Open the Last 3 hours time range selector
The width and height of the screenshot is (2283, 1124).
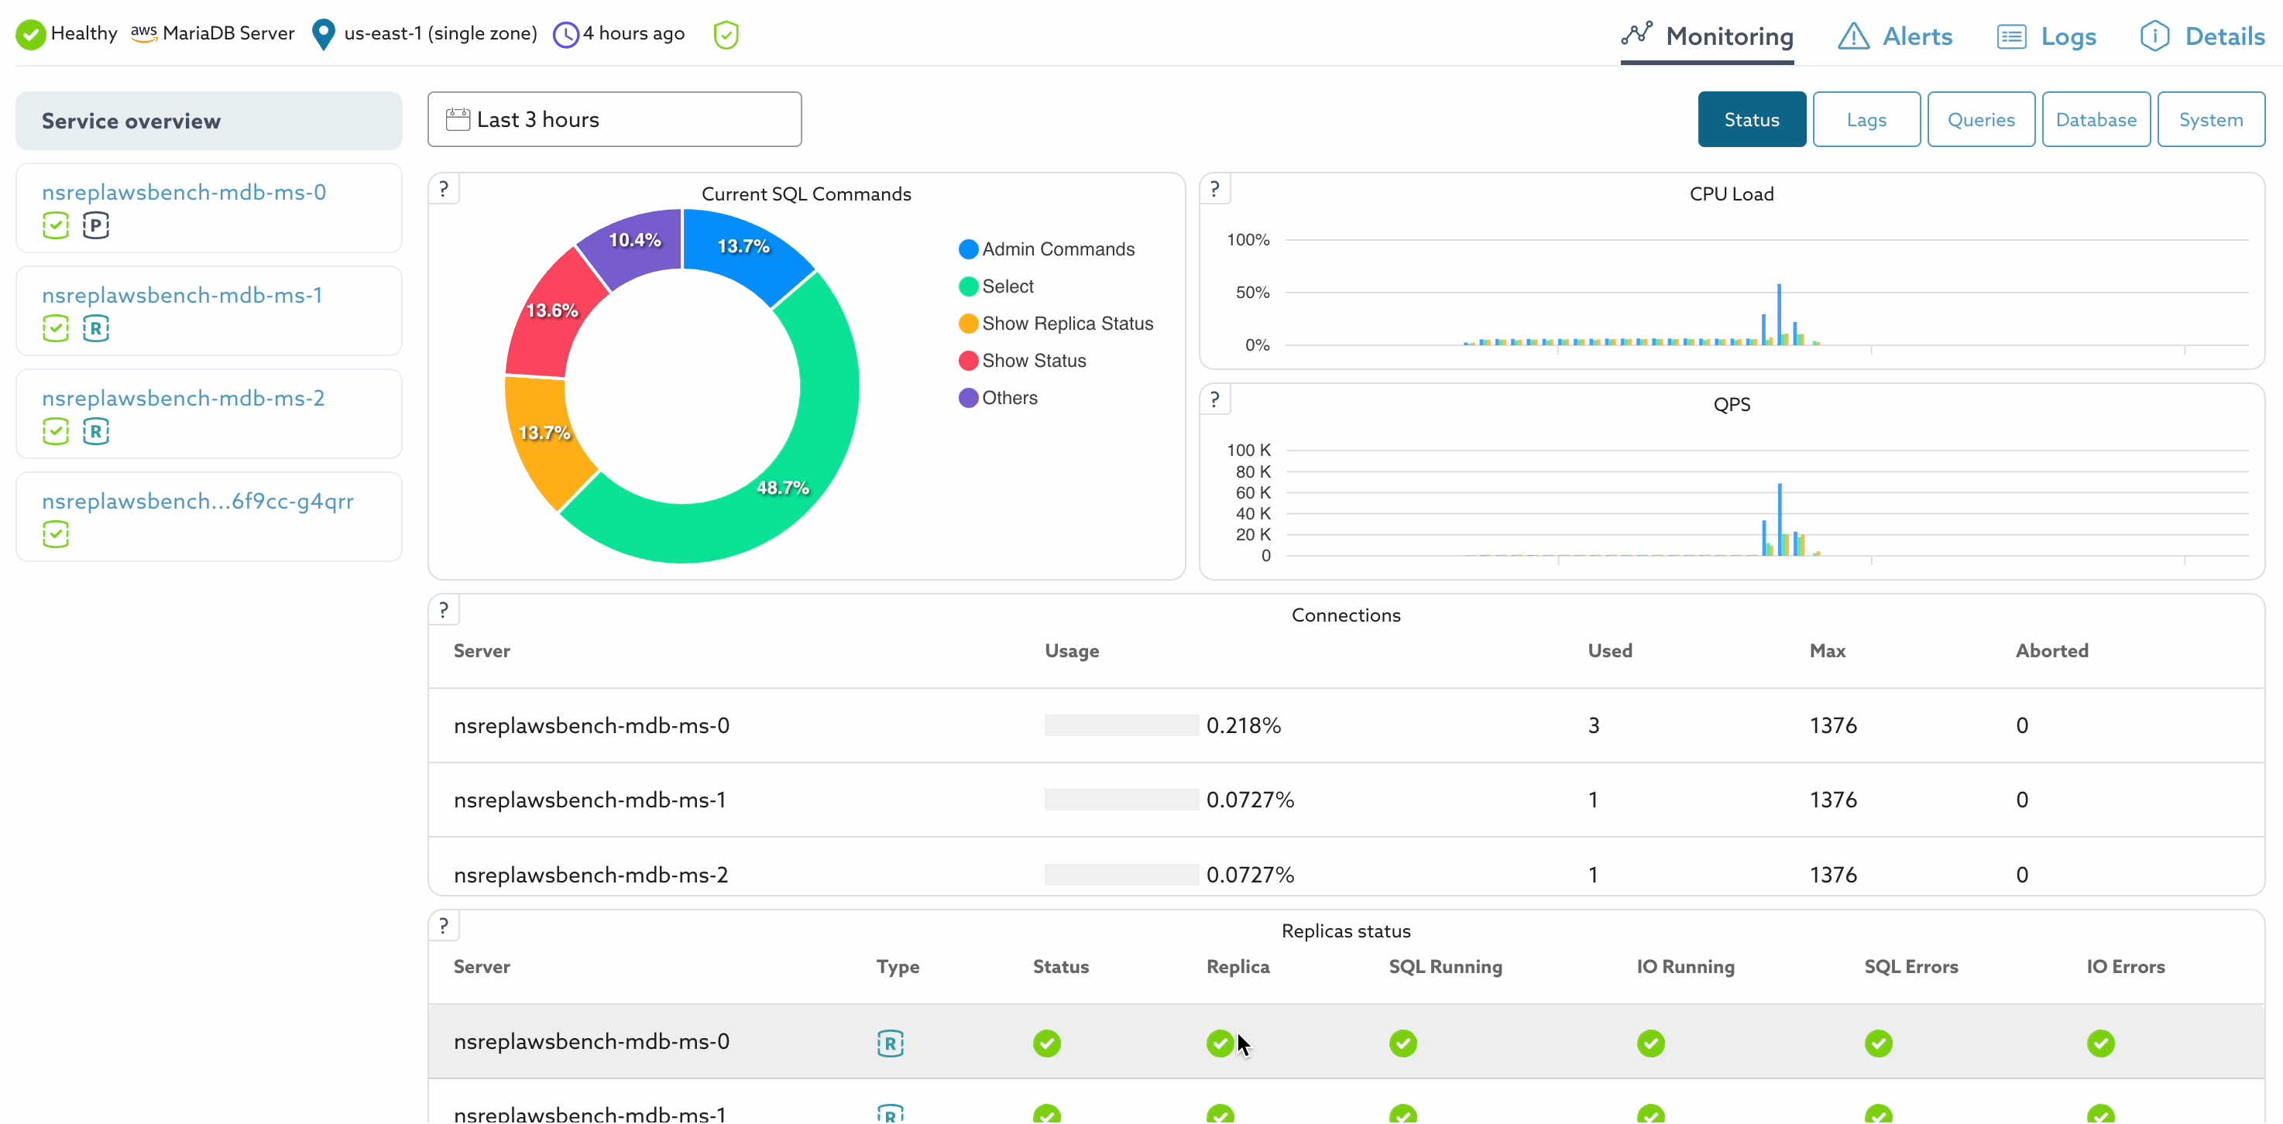click(614, 119)
